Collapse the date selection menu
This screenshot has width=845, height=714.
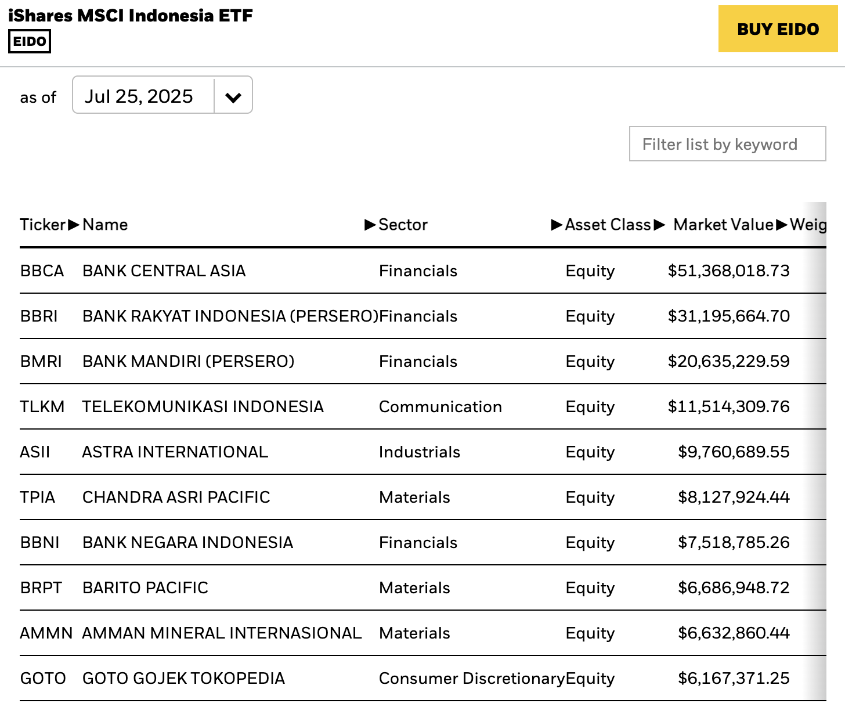(x=233, y=95)
